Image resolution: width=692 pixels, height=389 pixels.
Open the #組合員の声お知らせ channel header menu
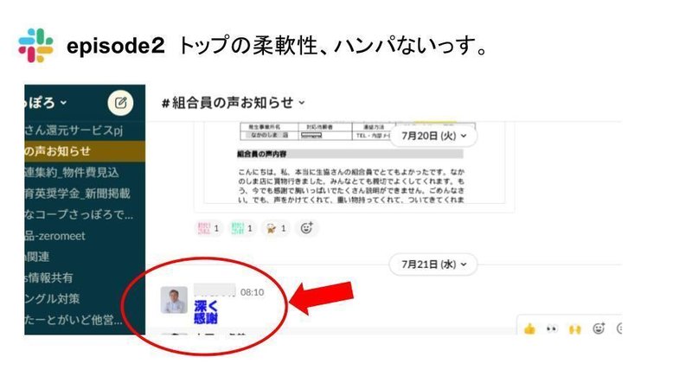[x=234, y=103]
